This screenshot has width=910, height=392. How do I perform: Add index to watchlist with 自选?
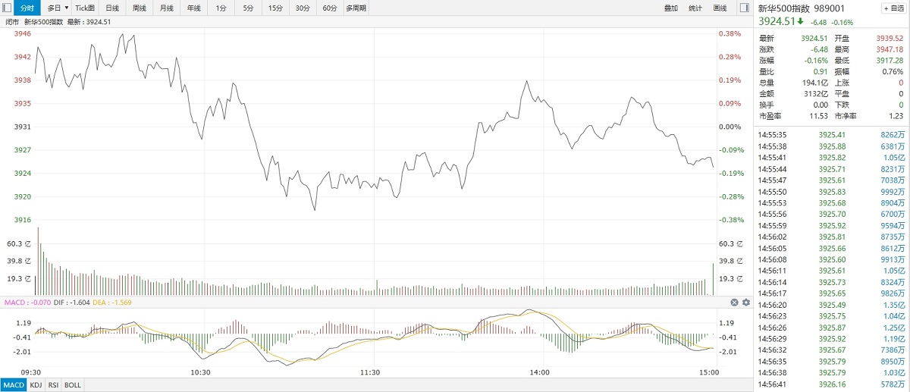click(x=893, y=8)
